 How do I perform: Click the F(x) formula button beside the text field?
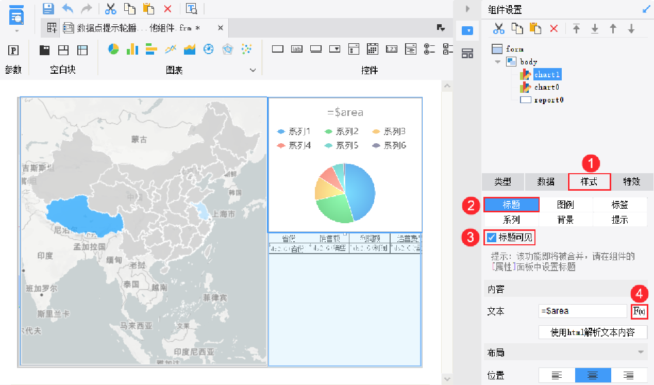pos(640,311)
